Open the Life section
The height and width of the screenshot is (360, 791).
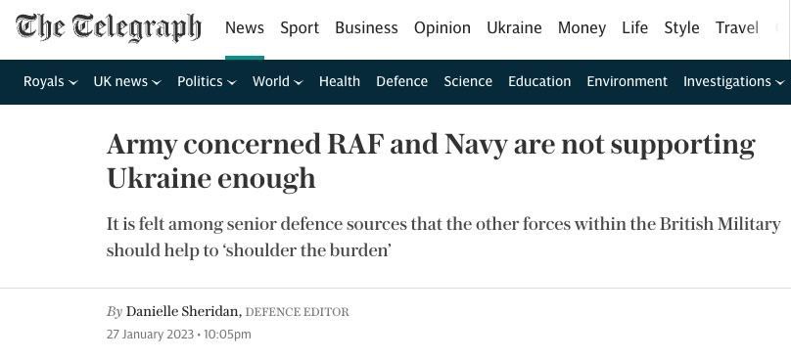coord(634,27)
